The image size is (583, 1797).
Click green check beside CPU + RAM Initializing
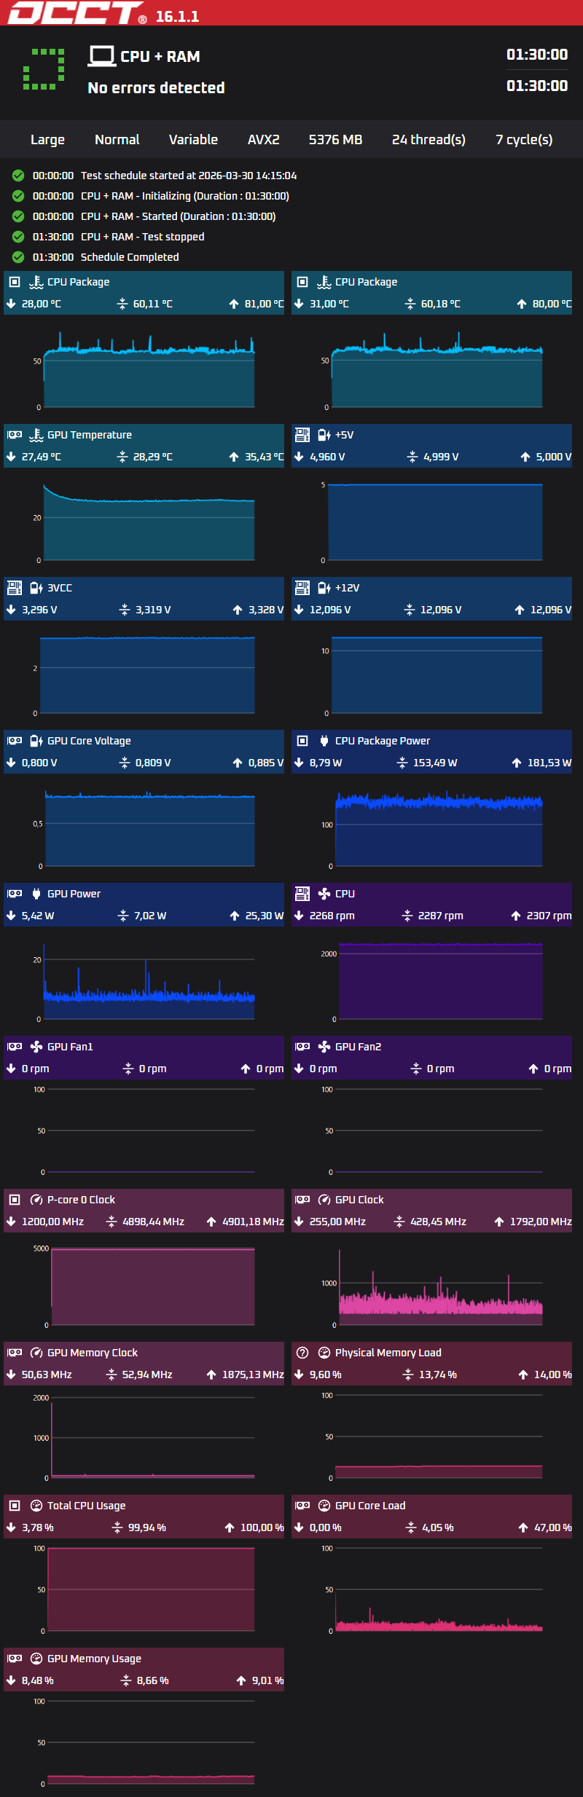coord(18,196)
